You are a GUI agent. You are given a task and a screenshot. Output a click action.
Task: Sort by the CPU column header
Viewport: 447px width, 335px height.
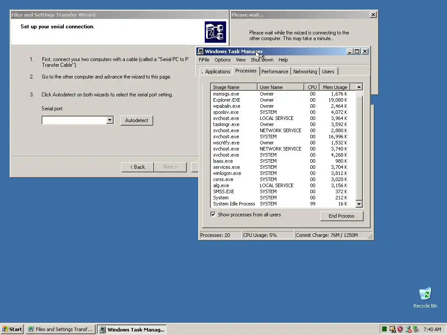click(x=312, y=87)
